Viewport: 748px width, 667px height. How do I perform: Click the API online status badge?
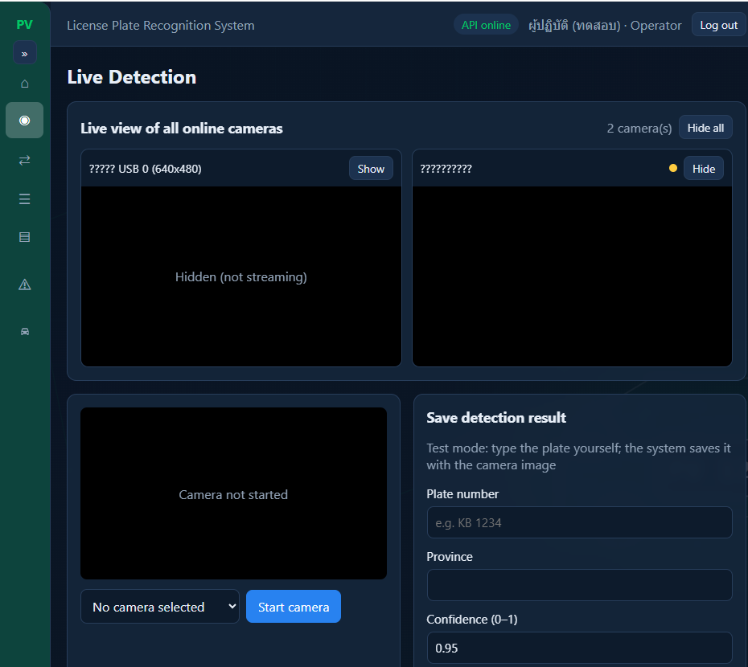486,25
